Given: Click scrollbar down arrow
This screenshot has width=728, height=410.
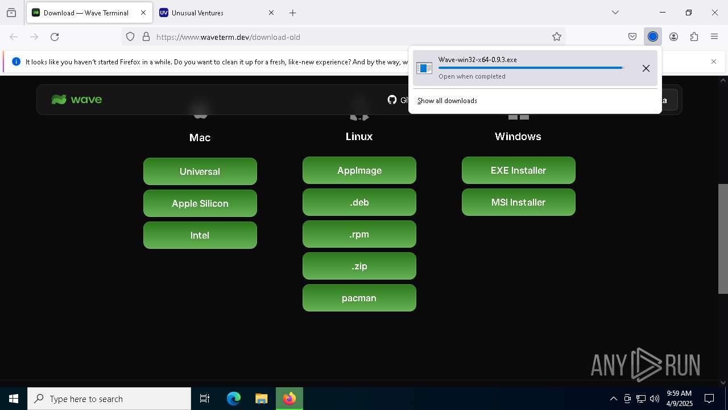Looking at the screenshot, I should (723, 382).
